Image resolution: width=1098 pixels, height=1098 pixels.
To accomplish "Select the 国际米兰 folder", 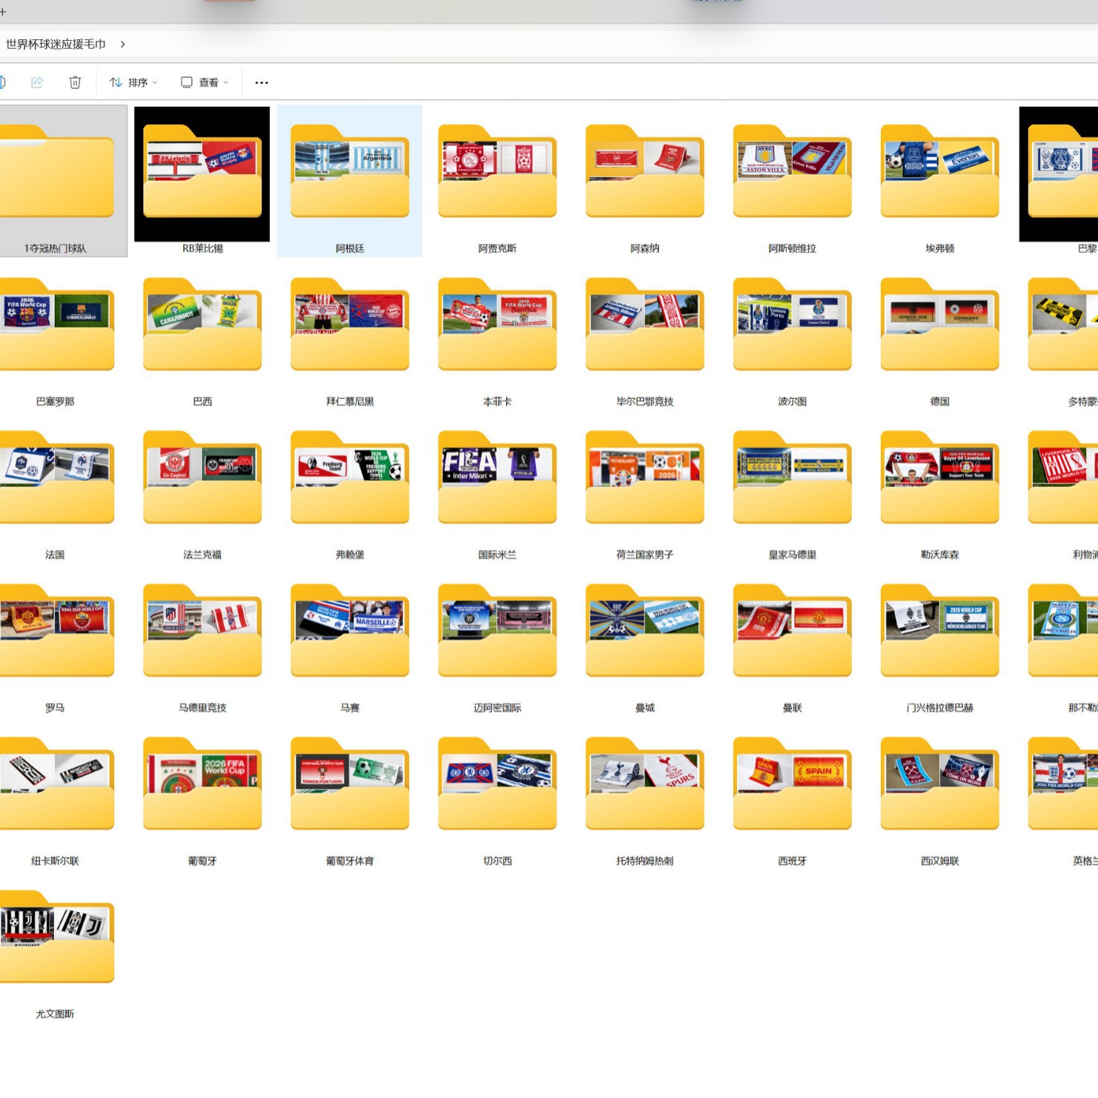I will click(497, 477).
